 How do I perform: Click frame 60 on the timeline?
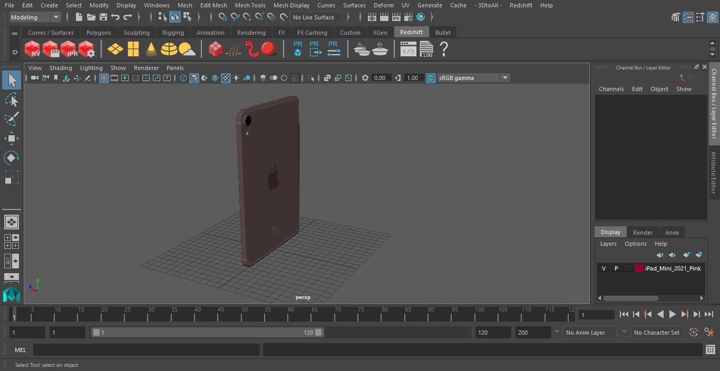[292, 314]
